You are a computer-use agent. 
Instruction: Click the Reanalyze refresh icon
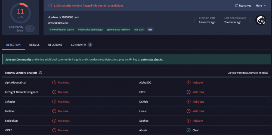(x=236, y=6)
